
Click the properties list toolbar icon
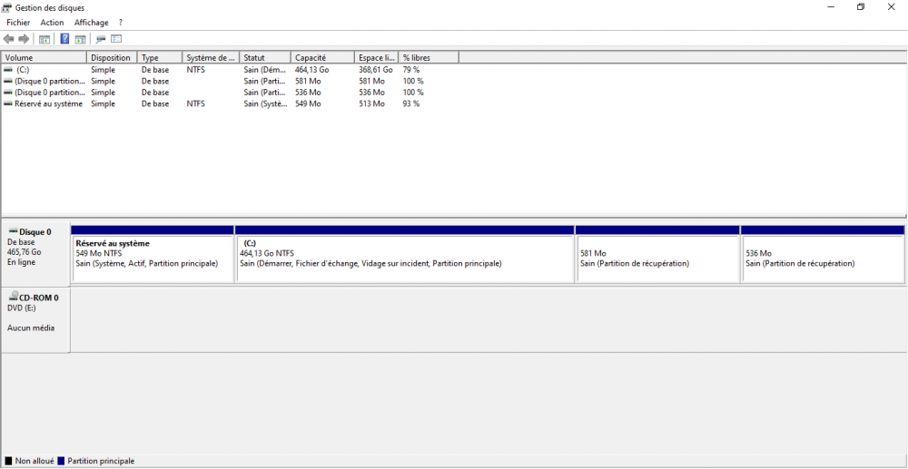click(116, 39)
